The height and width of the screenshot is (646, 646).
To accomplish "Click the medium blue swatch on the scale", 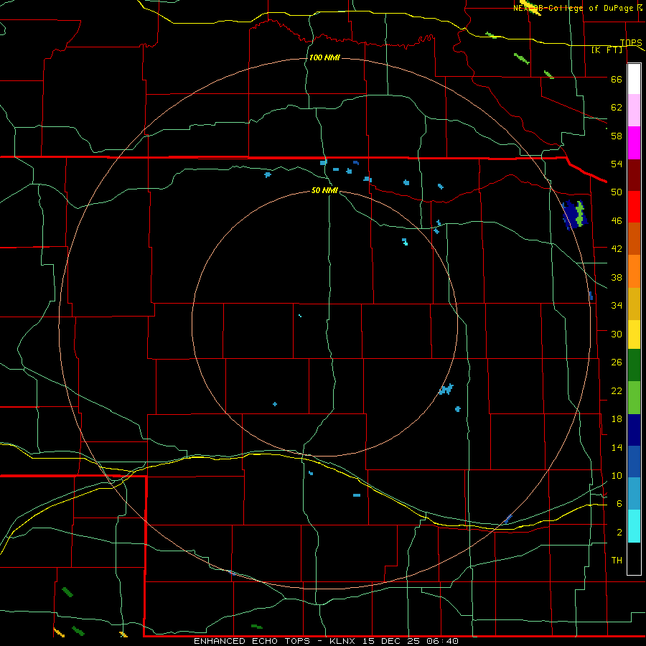I will pyautogui.click(x=634, y=462).
